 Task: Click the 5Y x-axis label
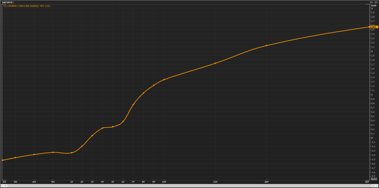(x=113, y=182)
